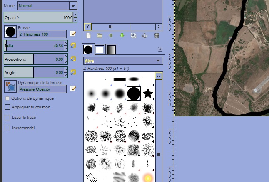This screenshot has width=269, height=182.
Task: Duplicate the current layer
Action: pos(133,35)
